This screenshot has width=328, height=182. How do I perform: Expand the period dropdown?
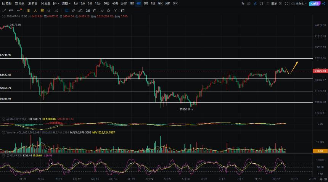66,3
